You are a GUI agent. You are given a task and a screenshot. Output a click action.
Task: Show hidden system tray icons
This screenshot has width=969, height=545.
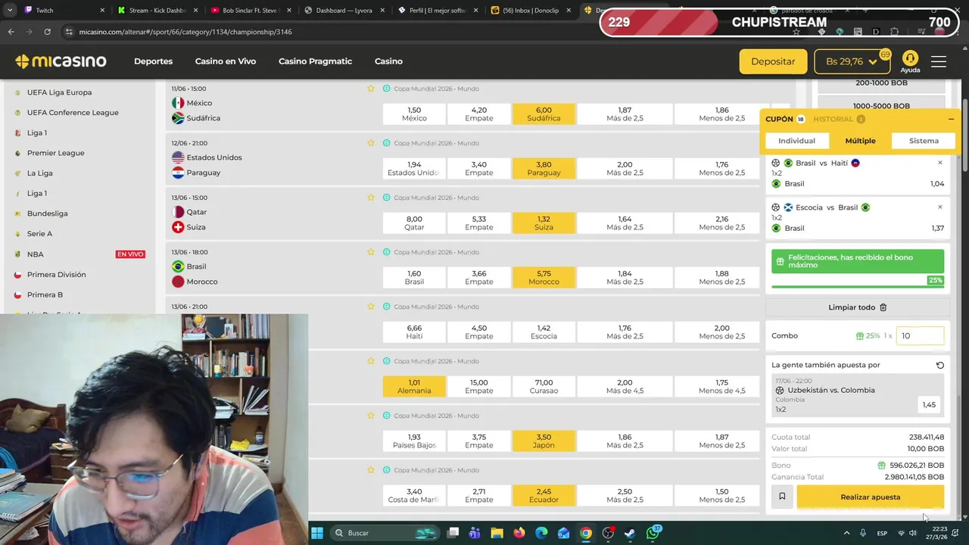point(846,533)
